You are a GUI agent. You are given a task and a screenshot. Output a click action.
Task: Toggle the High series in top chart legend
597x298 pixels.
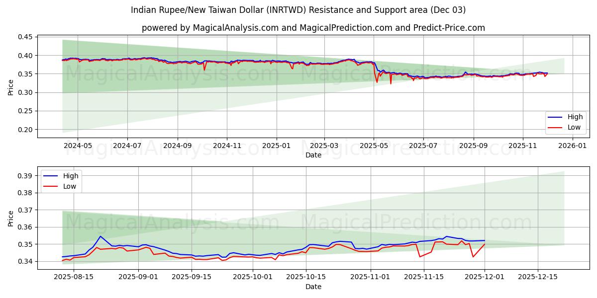pyautogui.click(x=572, y=117)
